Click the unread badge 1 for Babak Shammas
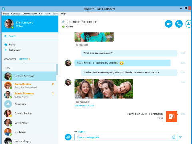 (x=53, y=94)
